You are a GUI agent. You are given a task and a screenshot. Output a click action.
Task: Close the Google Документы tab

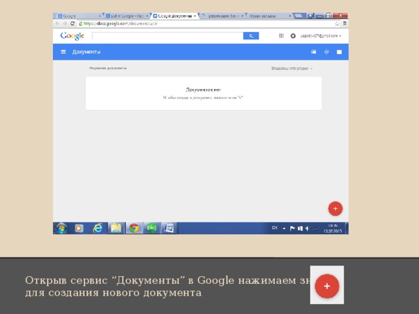[195, 16]
